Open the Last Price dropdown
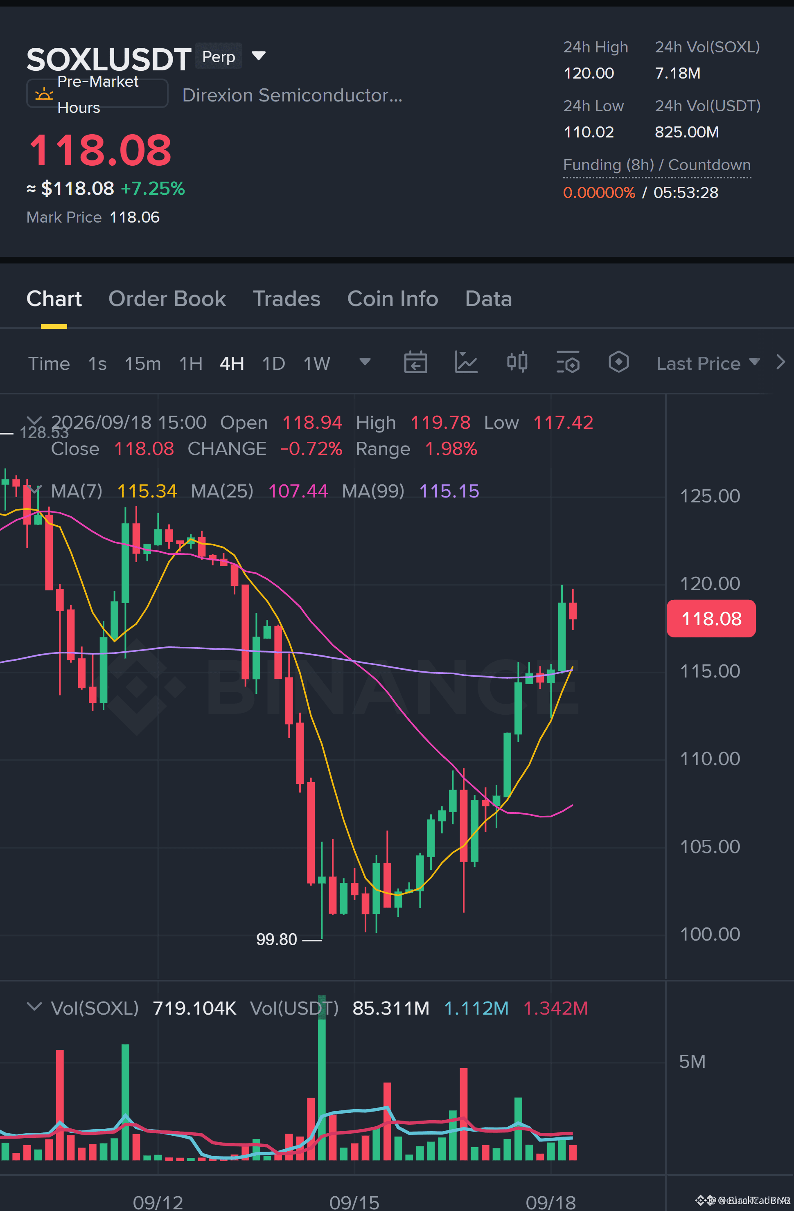This screenshot has height=1211, width=794. pos(708,363)
